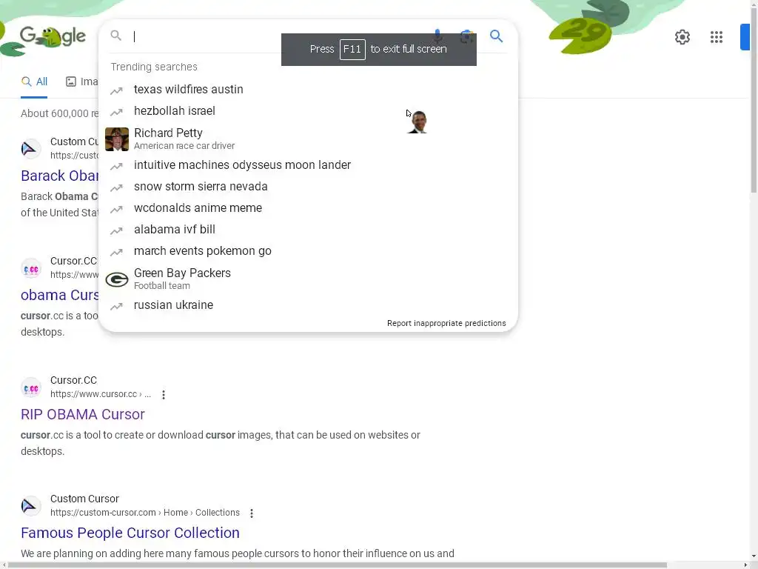
Task: Select intuitive machines odysseus moon lander
Action: [x=309, y=165]
